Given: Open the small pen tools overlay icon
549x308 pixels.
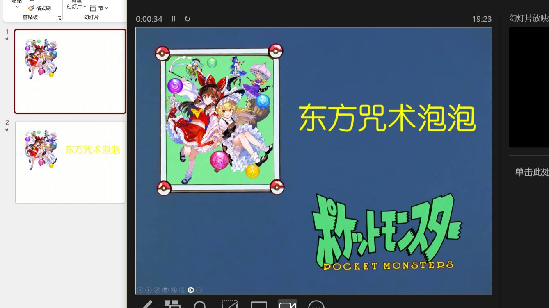Looking at the screenshot, I should tap(157, 290).
